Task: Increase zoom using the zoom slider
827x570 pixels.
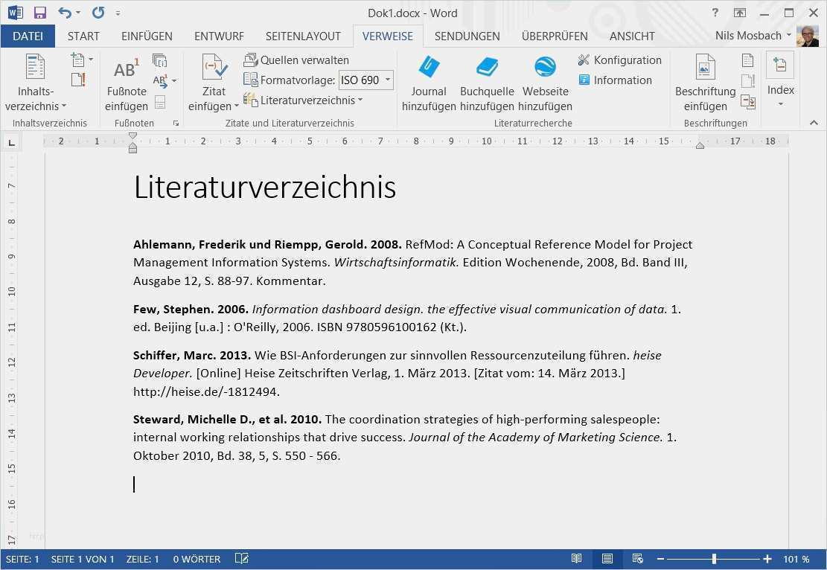Action: (767, 559)
